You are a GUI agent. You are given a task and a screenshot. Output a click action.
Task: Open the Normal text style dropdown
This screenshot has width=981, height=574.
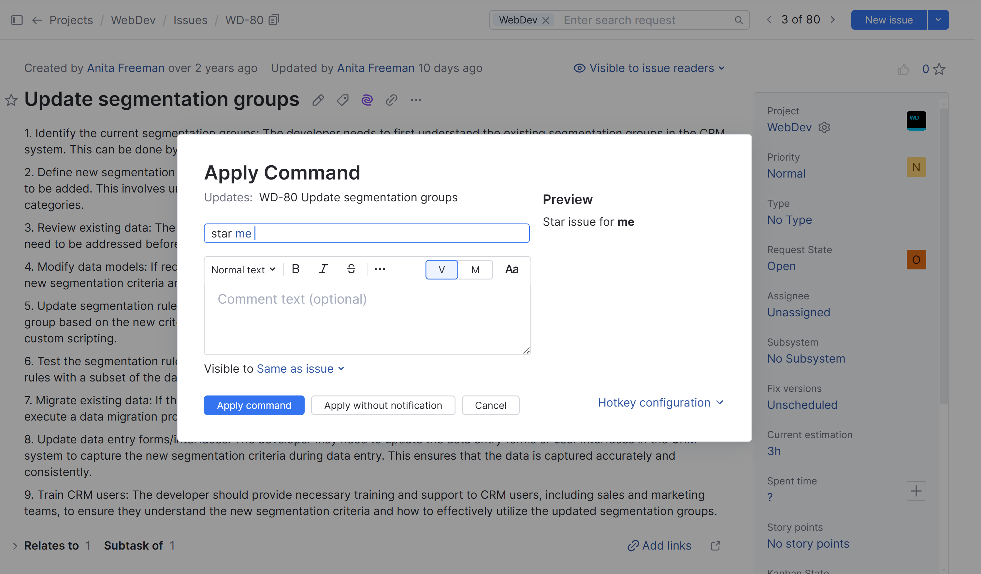(243, 270)
